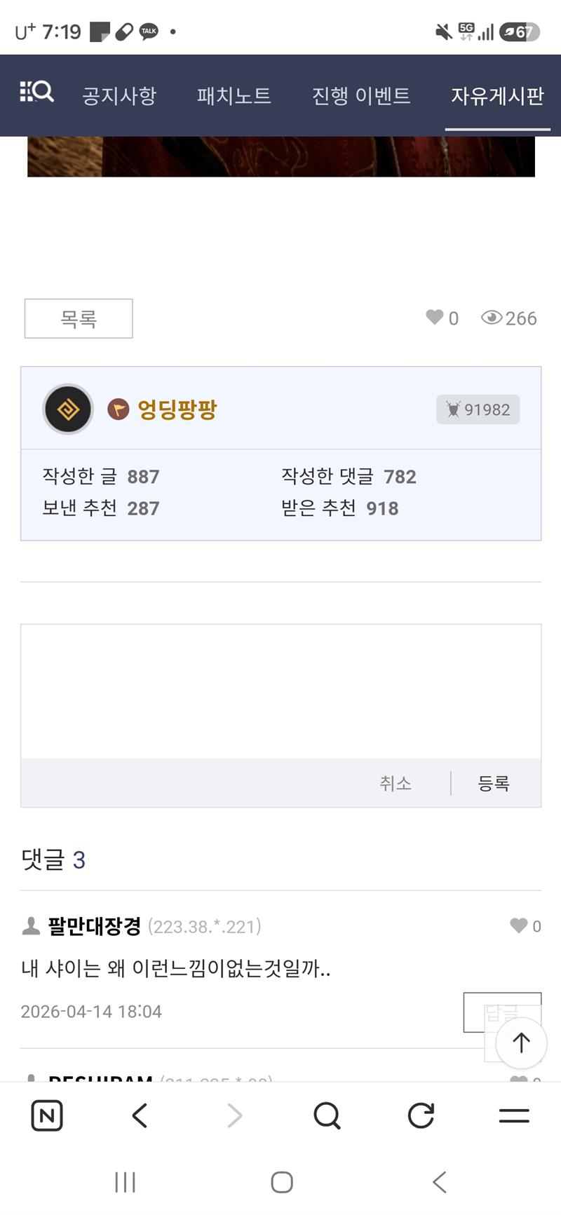Tap the Android home button
The height and width of the screenshot is (1215, 561).
[x=282, y=1182]
